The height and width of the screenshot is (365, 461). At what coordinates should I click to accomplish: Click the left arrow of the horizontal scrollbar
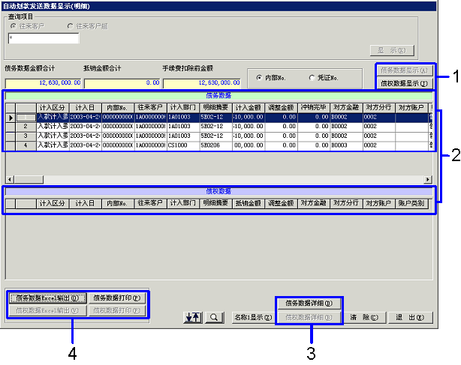(x=10, y=179)
